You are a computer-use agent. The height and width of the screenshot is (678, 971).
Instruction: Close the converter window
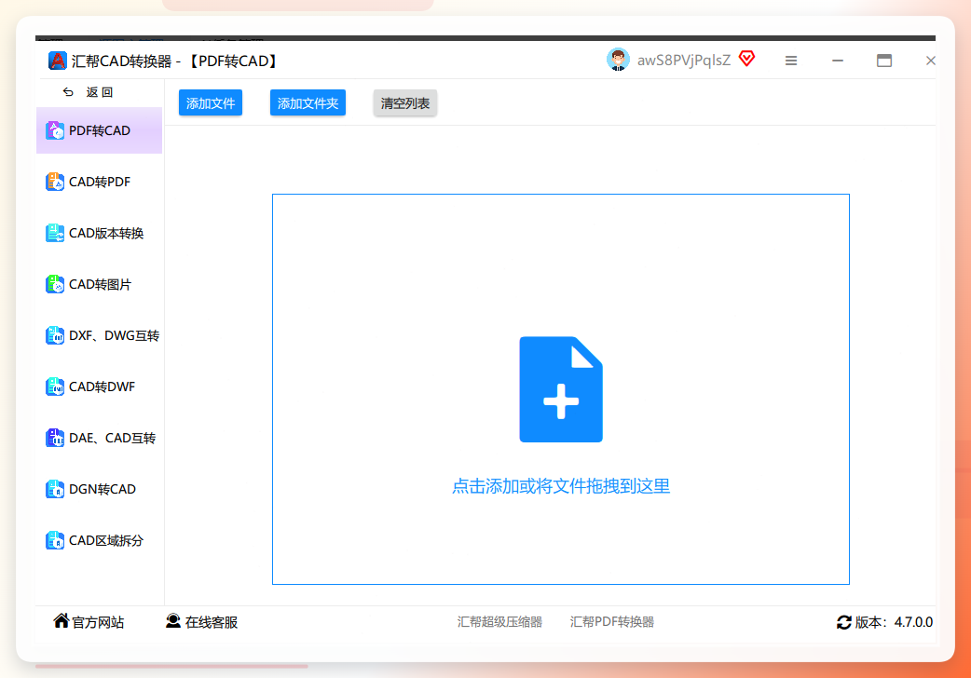click(930, 61)
